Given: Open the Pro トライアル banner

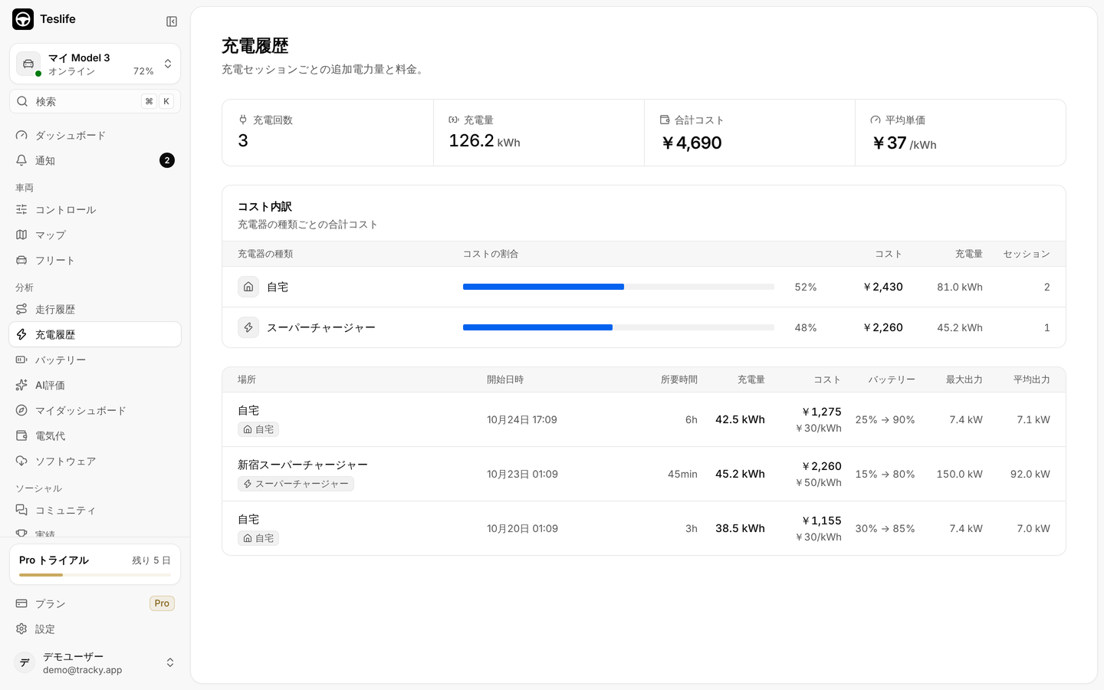Looking at the screenshot, I should (95, 564).
